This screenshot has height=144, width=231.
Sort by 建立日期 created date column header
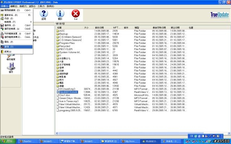click(x=179, y=27)
